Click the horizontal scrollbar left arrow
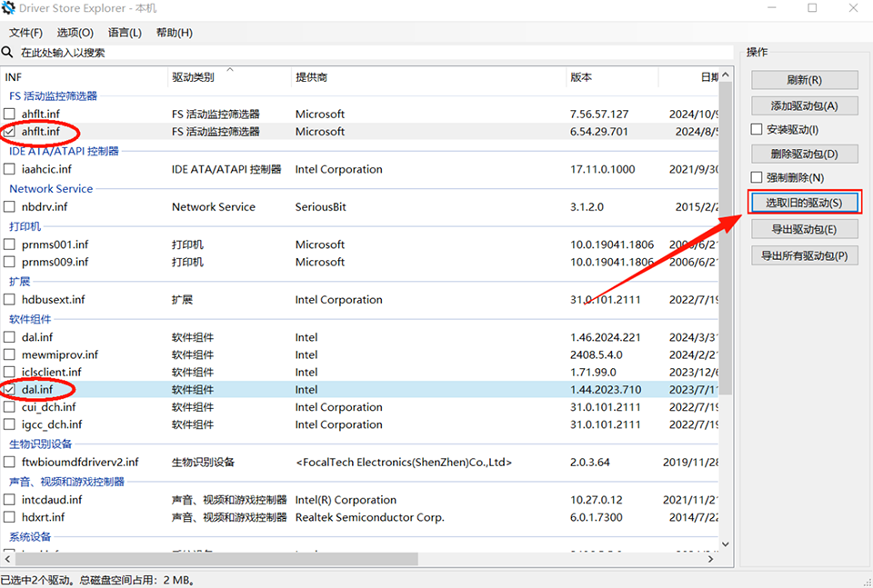The width and height of the screenshot is (873, 588). coord(7,559)
